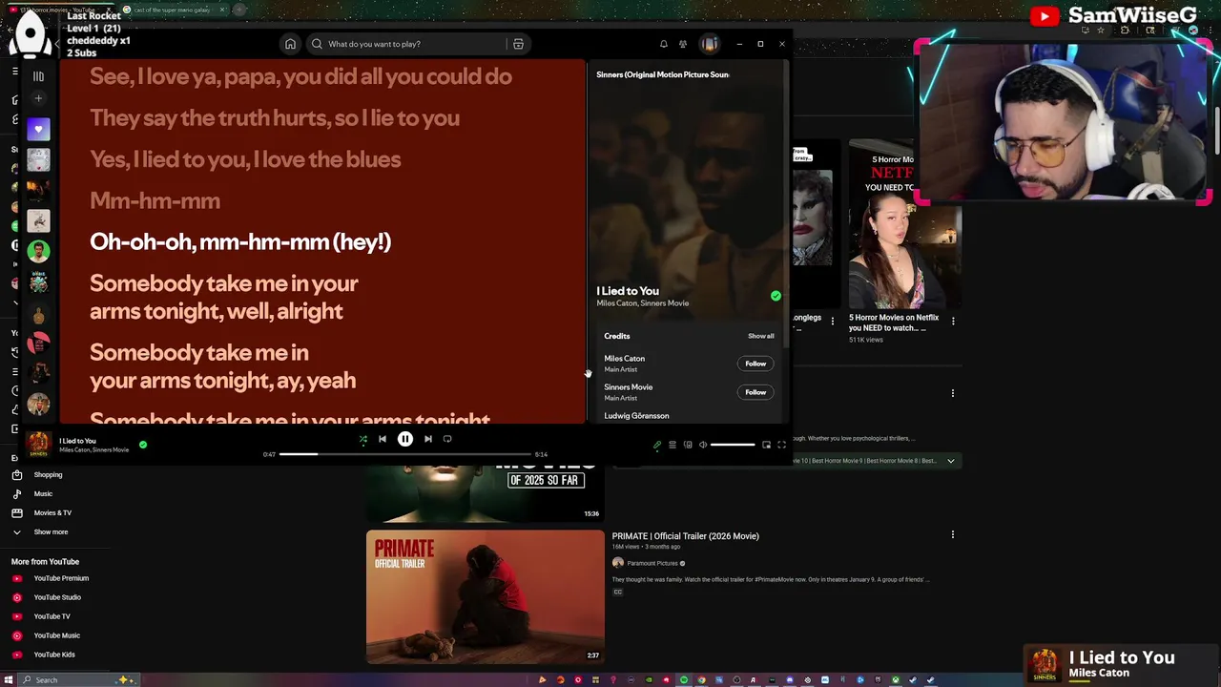
Task: Open Browse icon inside Spotify search bar
Action: pyautogui.click(x=518, y=44)
